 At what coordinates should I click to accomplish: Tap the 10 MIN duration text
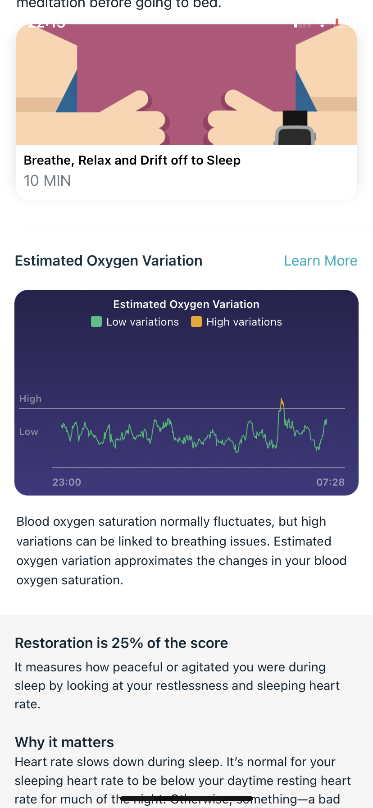tap(47, 181)
